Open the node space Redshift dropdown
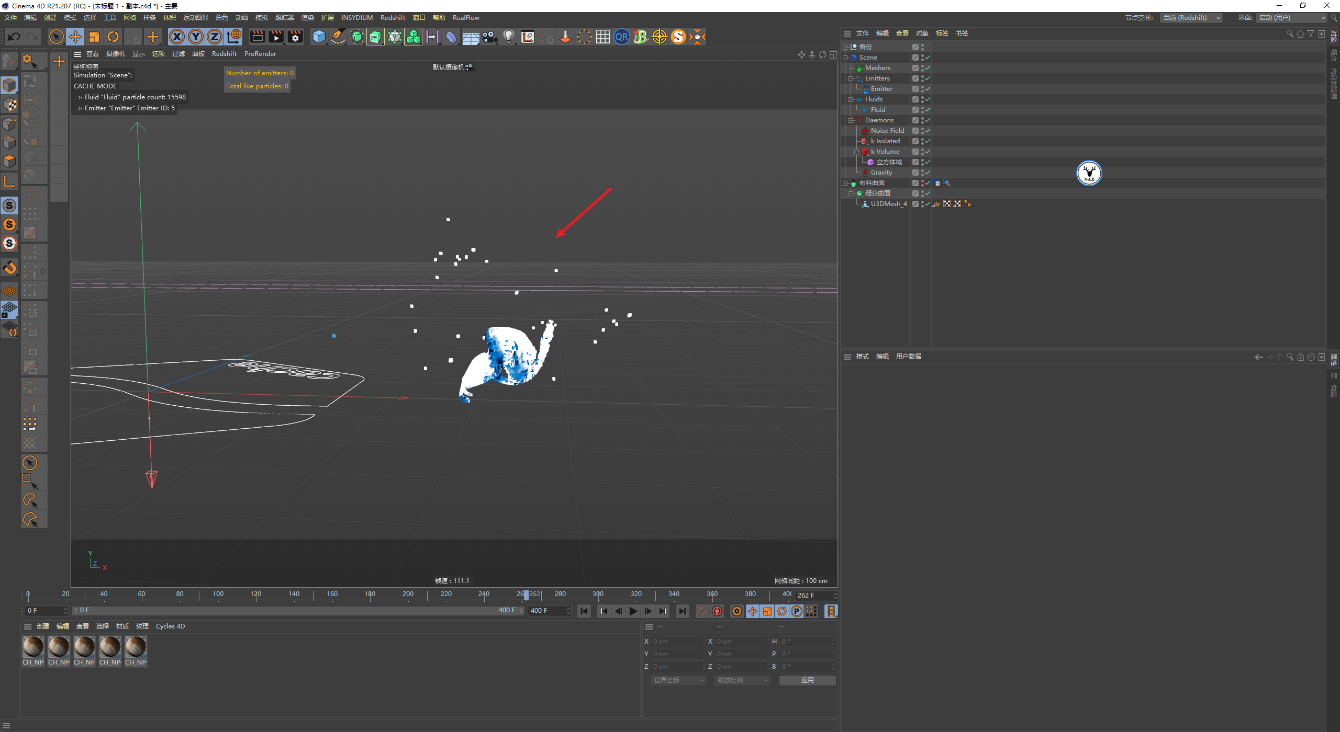Image resolution: width=1340 pixels, height=732 pixels. click(1191, 18)
